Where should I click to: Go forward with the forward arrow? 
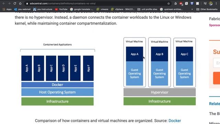click(9, 3)
